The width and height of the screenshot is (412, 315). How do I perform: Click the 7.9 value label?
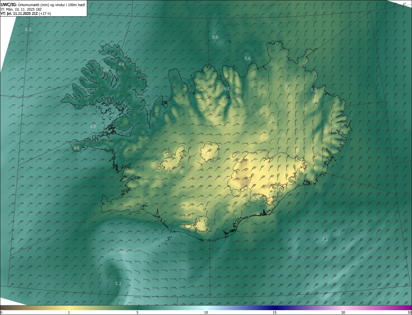124,252
